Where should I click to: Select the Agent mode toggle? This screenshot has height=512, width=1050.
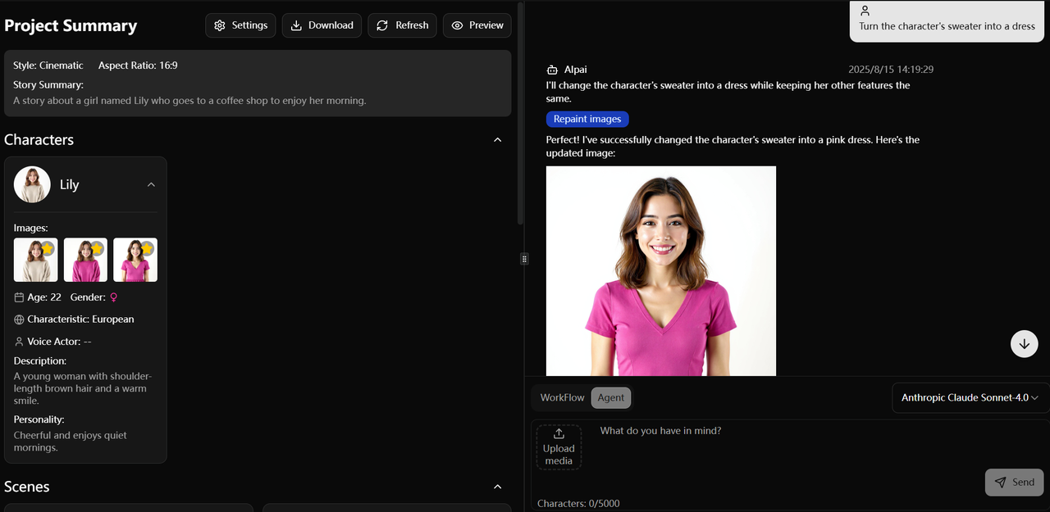coord(610,397)
